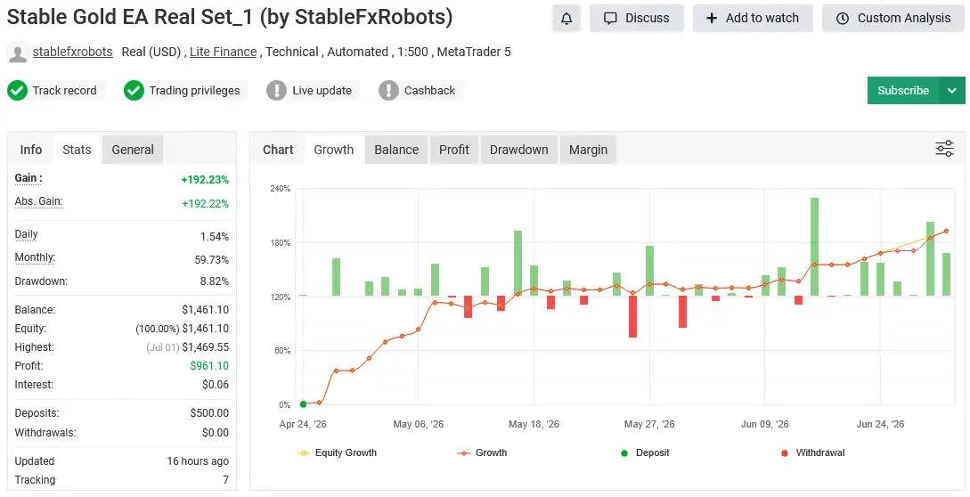Open the Lite Finance broker link
970x497 pixels.
[x=224, y=52]
